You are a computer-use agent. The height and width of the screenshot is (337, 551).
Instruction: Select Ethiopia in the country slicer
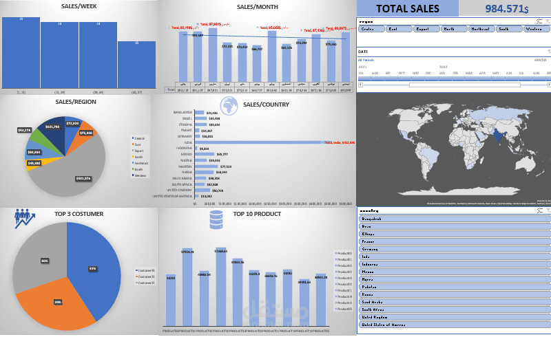point(455,234)
